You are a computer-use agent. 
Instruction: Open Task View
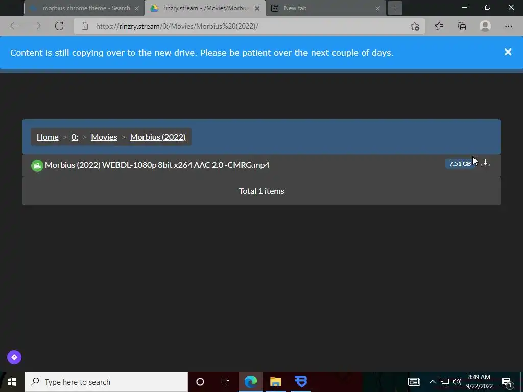coord(225,382)
